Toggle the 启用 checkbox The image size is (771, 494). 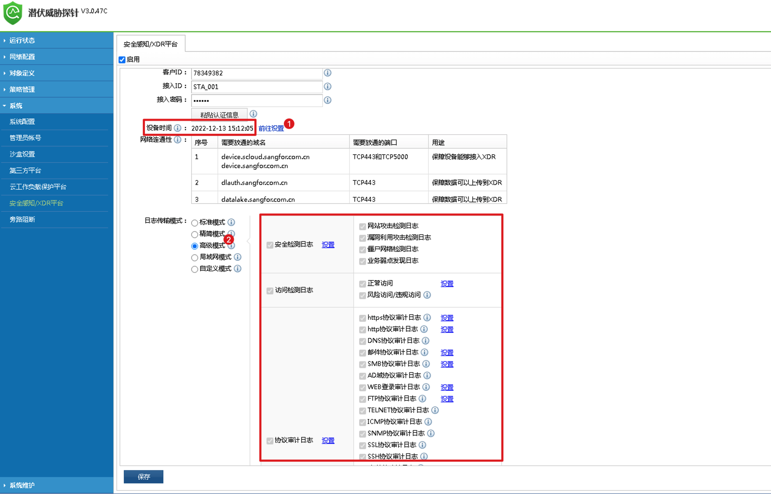(122, 60)
